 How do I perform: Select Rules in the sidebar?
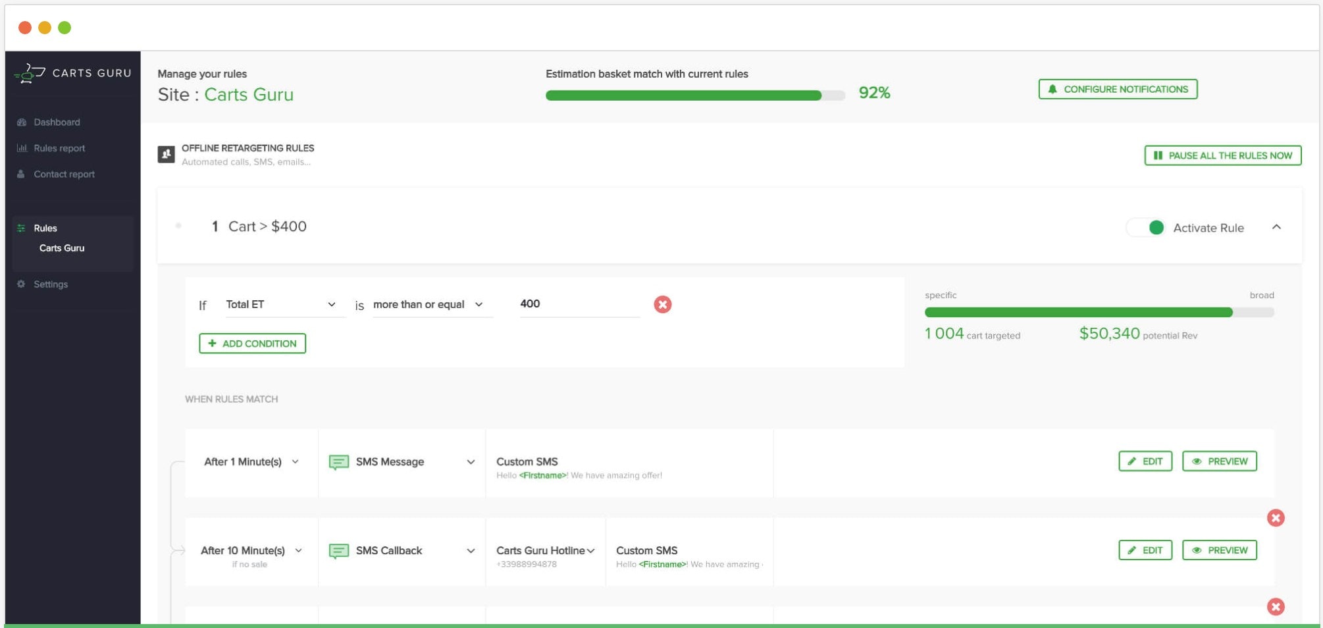pos(45,228)
